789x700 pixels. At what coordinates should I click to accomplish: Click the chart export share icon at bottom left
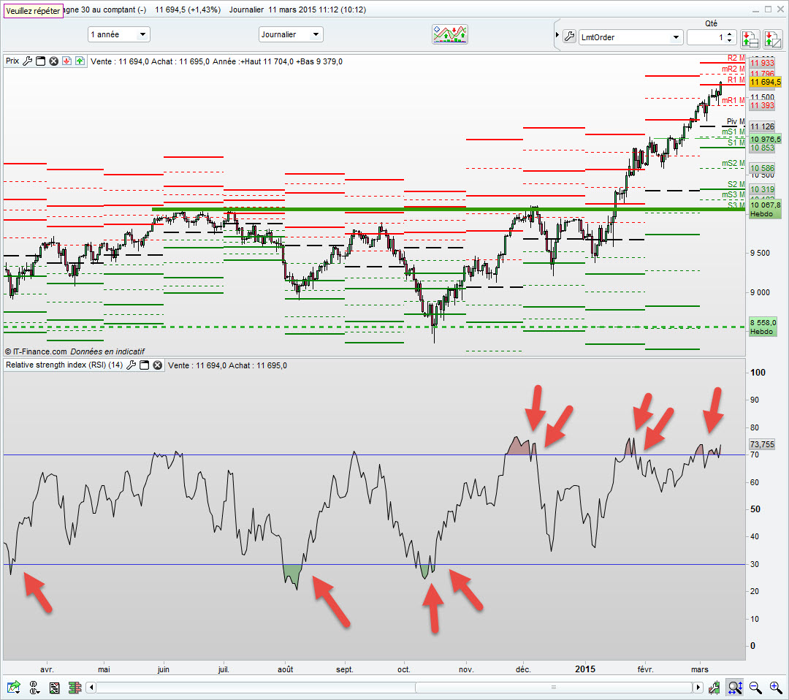tap(14, 687)
